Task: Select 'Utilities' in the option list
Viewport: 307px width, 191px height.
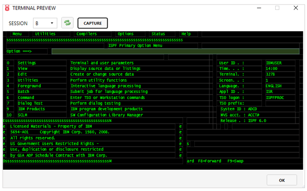Action: (x=28, y=80)
